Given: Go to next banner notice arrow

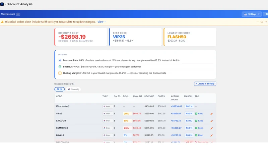Looking at the screenshot, I should click(x=266, y=22).
